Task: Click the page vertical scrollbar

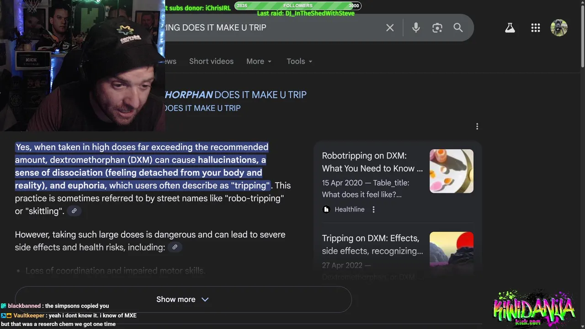Action: [582, 37]
